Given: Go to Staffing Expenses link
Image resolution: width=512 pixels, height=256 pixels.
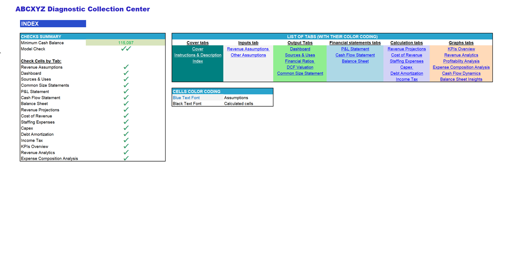Looking at the screenshot, I should point(407,61).
